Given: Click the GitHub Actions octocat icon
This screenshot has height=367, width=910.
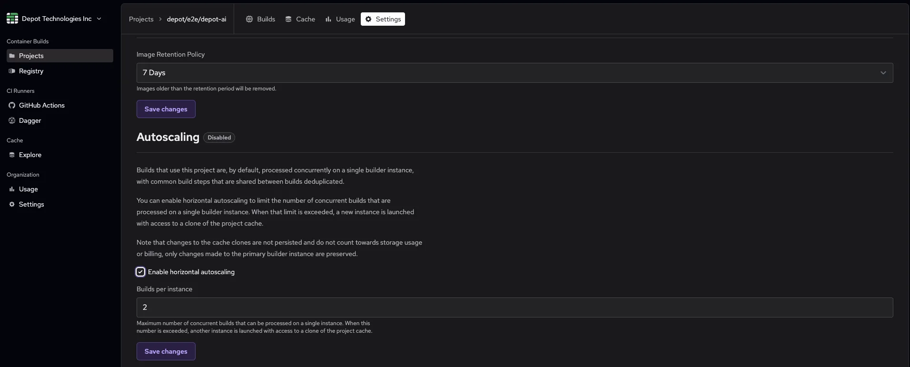Looking at the screenshot, I should tap(12, 105).
